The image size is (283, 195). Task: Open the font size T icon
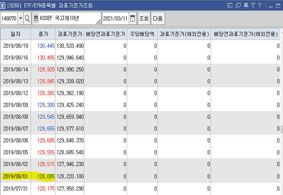[x=253, y=5]
